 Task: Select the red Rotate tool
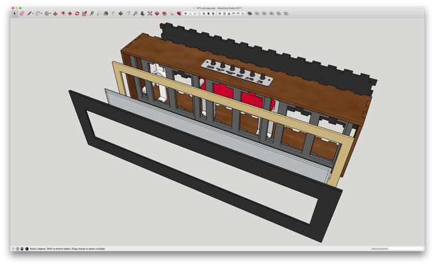pyautogui.click(x=77, y=13)
